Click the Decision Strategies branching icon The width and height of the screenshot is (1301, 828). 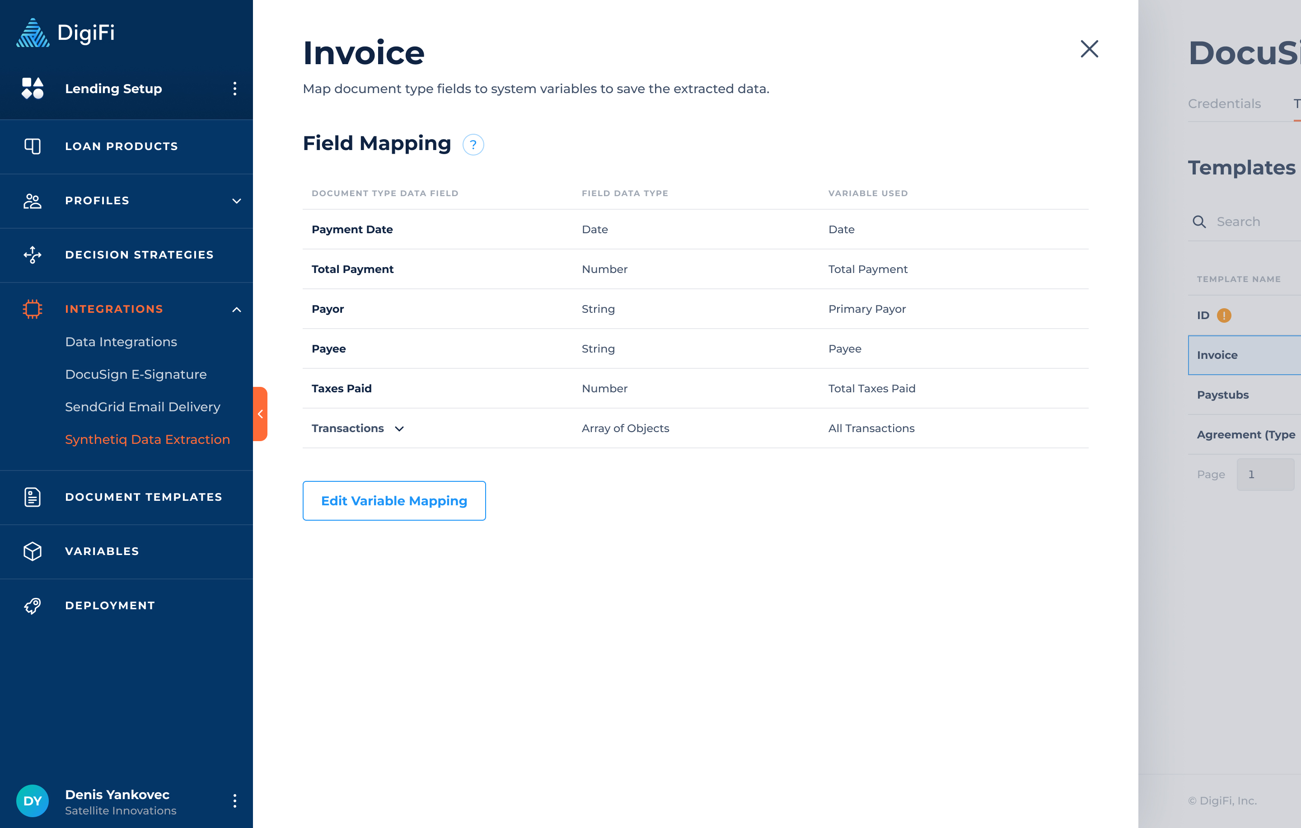coord(33,255)
